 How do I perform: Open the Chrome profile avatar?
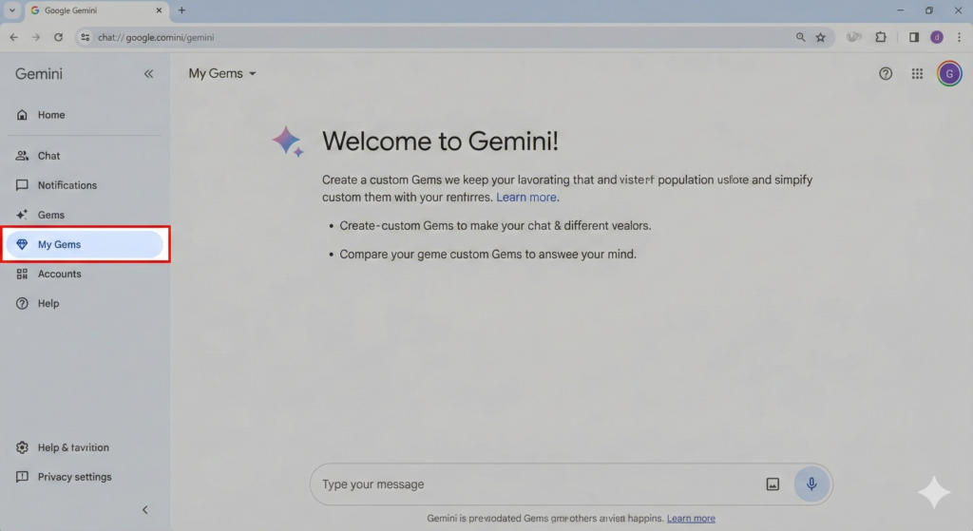click(937, 37)
